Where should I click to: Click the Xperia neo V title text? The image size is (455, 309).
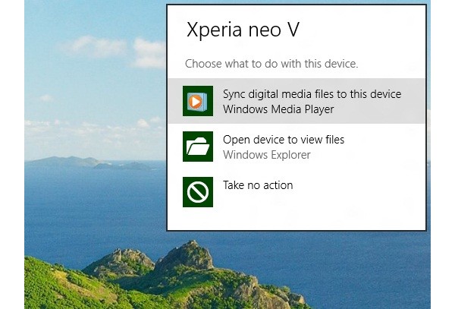point(243,30)
